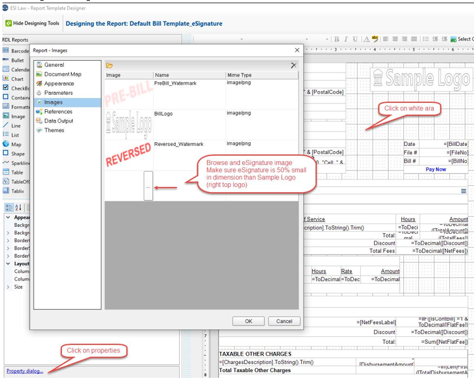This screenshot has width=474, height=381.
Task: Select the List report item
Action: 11,135
